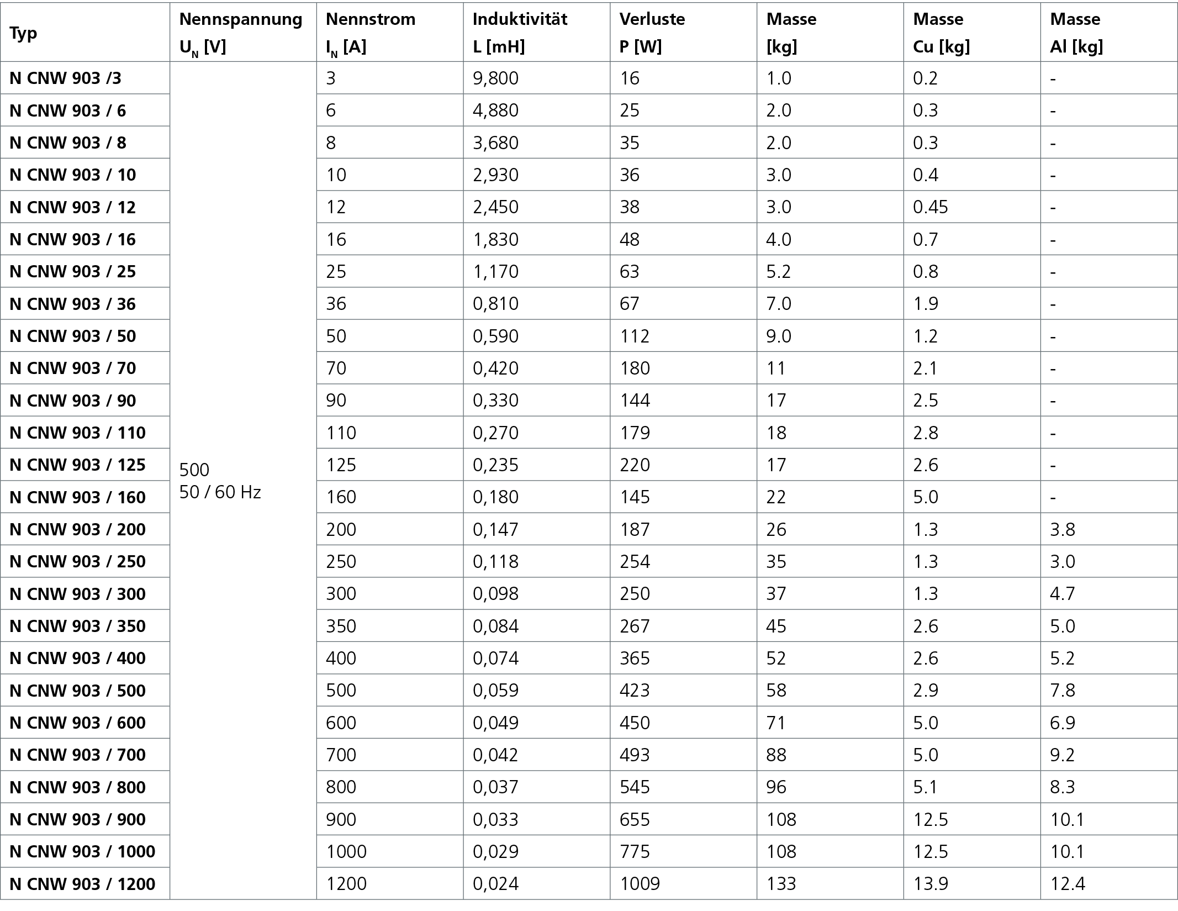Select inductance value '3,680'
This screenshot has width=1178, height=911.
point(495,143)
